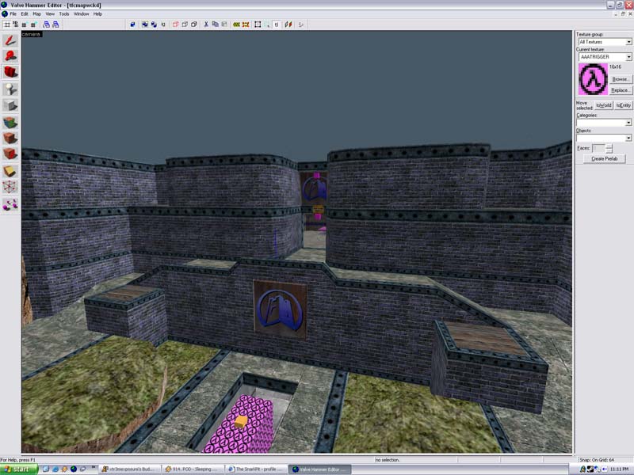634x475 pixels.
Task: Click the Cut scissors toolbar icon
Action: (206, 24)
